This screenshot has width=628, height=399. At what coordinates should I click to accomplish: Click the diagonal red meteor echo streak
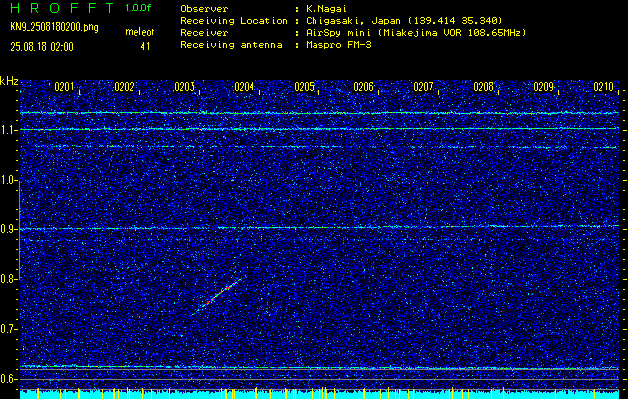(x=218, y=295)
